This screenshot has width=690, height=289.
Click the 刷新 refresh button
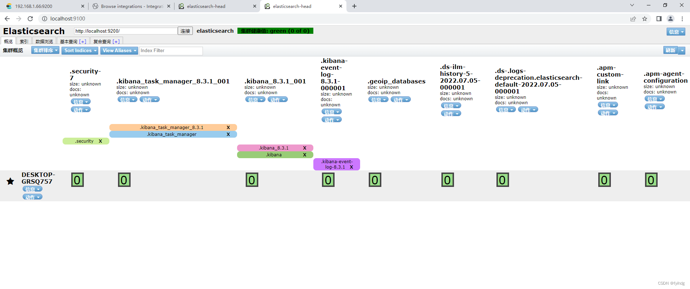[671, 51]
